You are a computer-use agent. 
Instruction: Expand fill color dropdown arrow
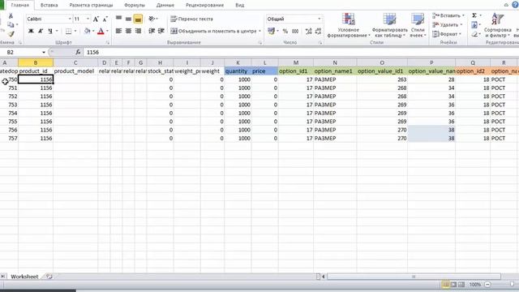click(x=93, y=31)
